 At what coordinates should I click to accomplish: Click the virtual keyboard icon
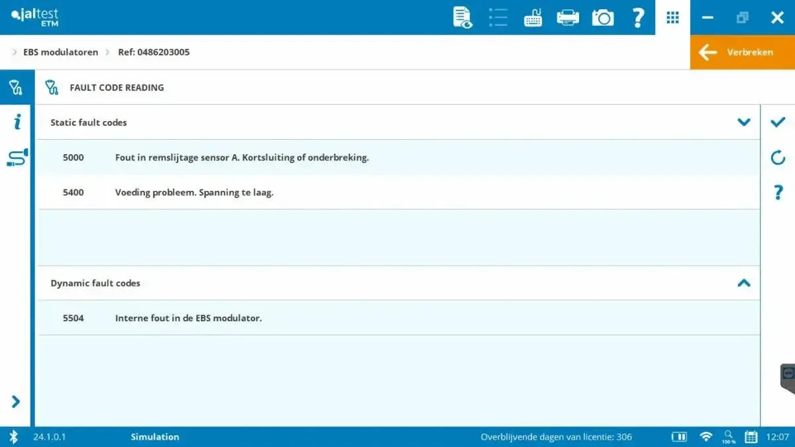tap(533, 18)
